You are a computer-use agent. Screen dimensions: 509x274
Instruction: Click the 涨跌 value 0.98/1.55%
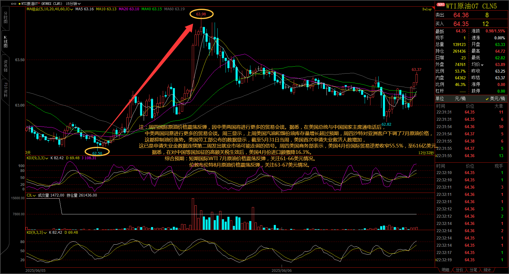pyautogui.click(x=495, y=31)
